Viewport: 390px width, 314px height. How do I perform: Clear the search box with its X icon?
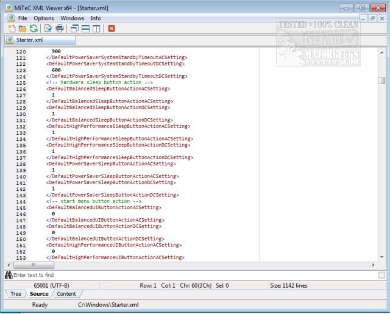tap(381, 275)
